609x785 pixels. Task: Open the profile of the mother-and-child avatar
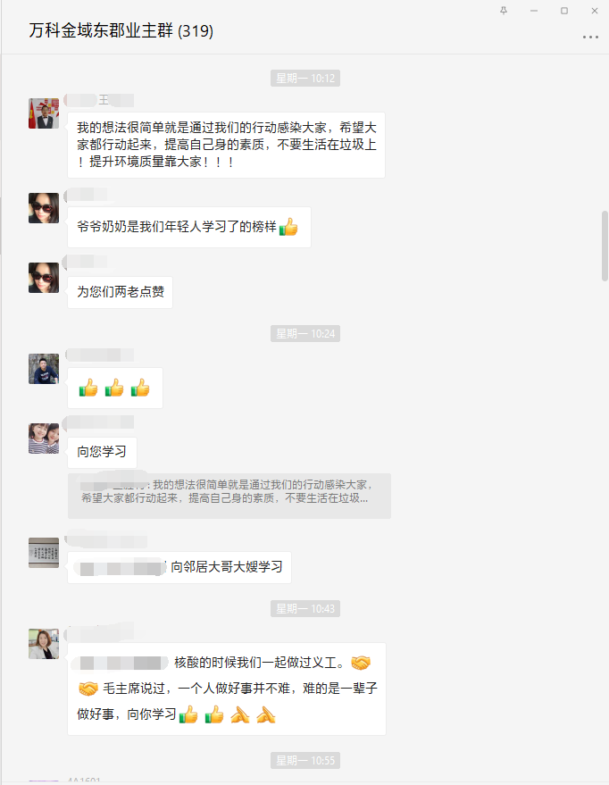(x=44, y=438)
